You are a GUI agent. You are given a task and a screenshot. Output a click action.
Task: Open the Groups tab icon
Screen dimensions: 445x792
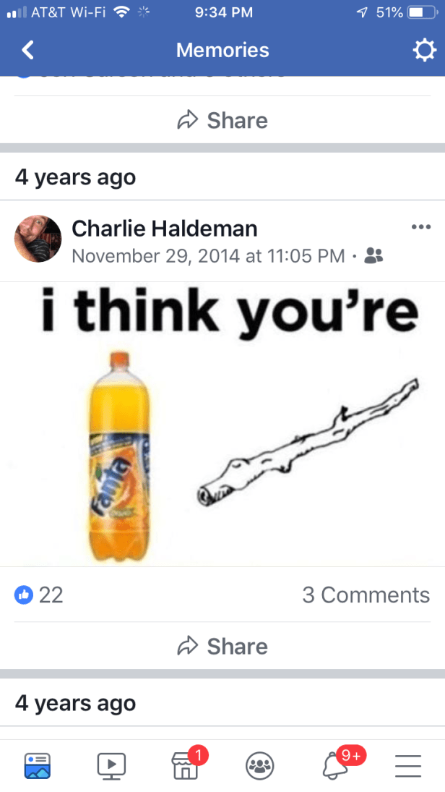(260, 766)
